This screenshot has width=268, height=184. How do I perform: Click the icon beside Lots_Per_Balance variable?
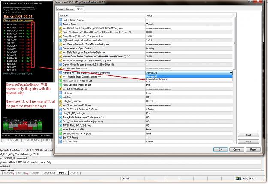coord(60,101)
